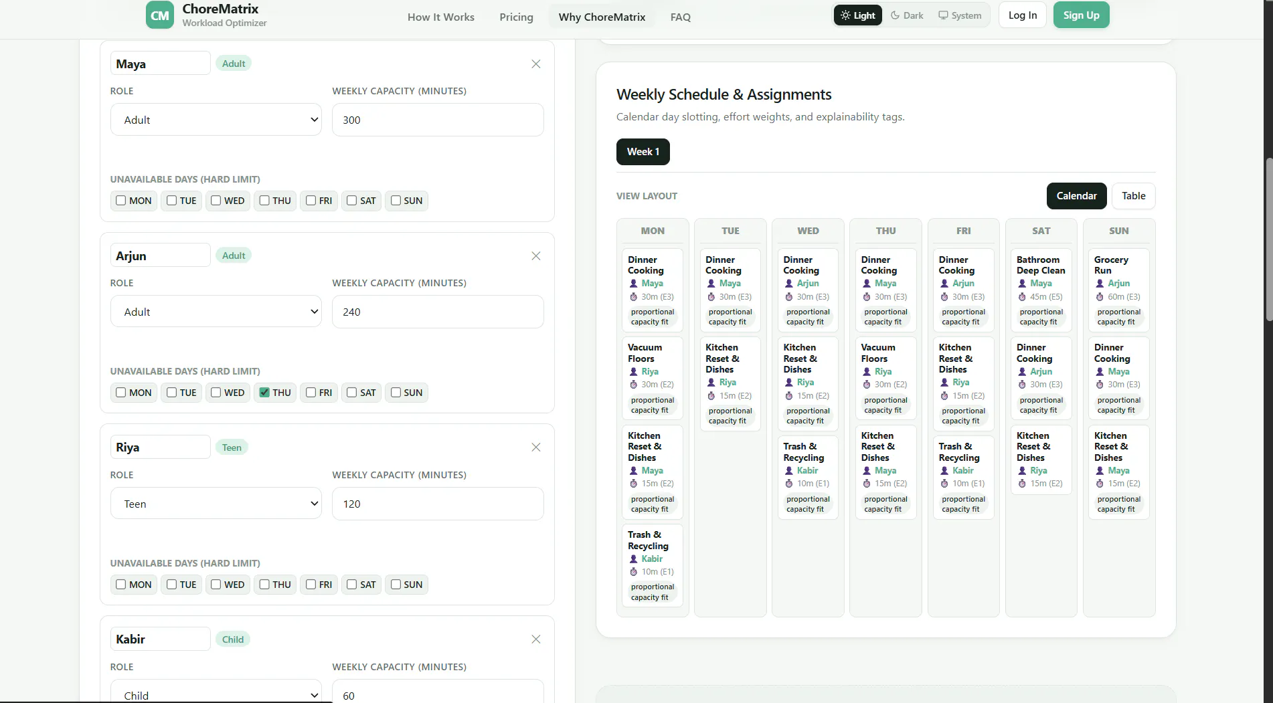
Task: Select the Week 1 tab
Action: point(643,152)
